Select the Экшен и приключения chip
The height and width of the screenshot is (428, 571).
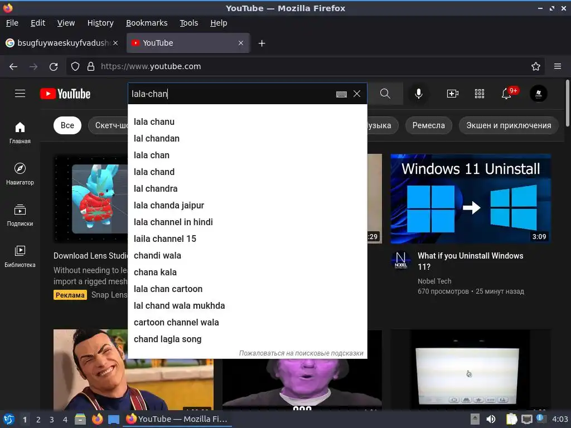509,125
